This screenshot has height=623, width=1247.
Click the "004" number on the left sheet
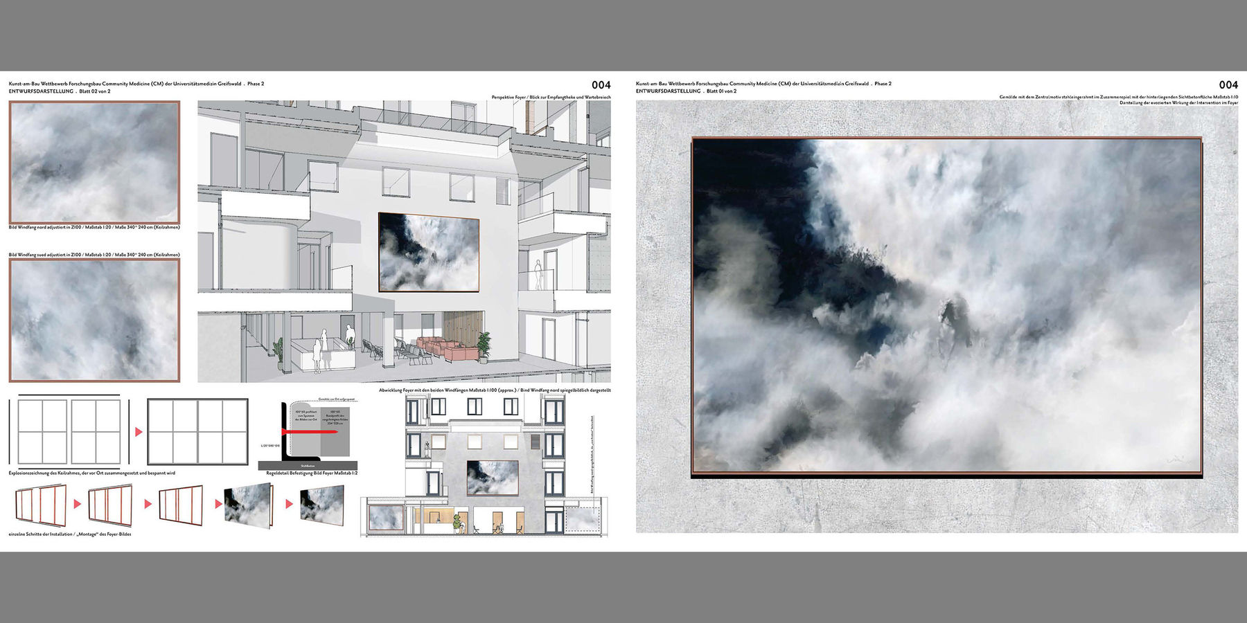click(601, 85)
